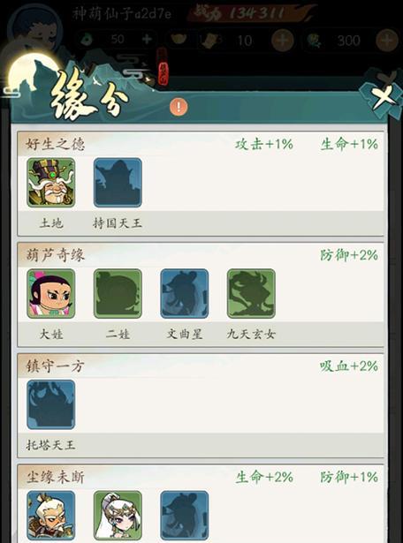Tap the locked 持国天王 silhouette icon
Viewport: 403px width, 543px height.
pos(118,183)
